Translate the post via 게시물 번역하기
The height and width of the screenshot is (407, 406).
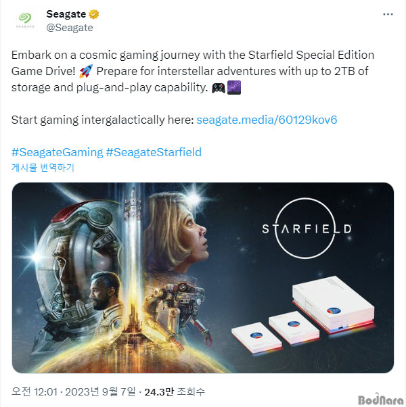tap(43, 168)
